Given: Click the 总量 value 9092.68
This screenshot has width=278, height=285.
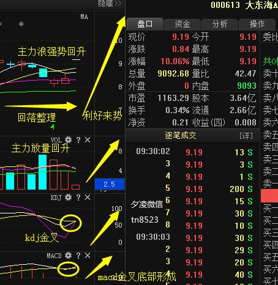Looking at the screenshot, I should [x=173, y=73].
